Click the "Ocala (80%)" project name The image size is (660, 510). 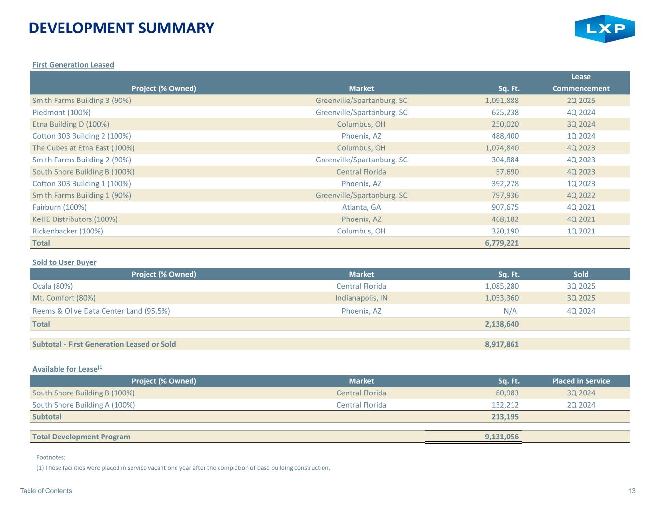click(x=53, y=286)
